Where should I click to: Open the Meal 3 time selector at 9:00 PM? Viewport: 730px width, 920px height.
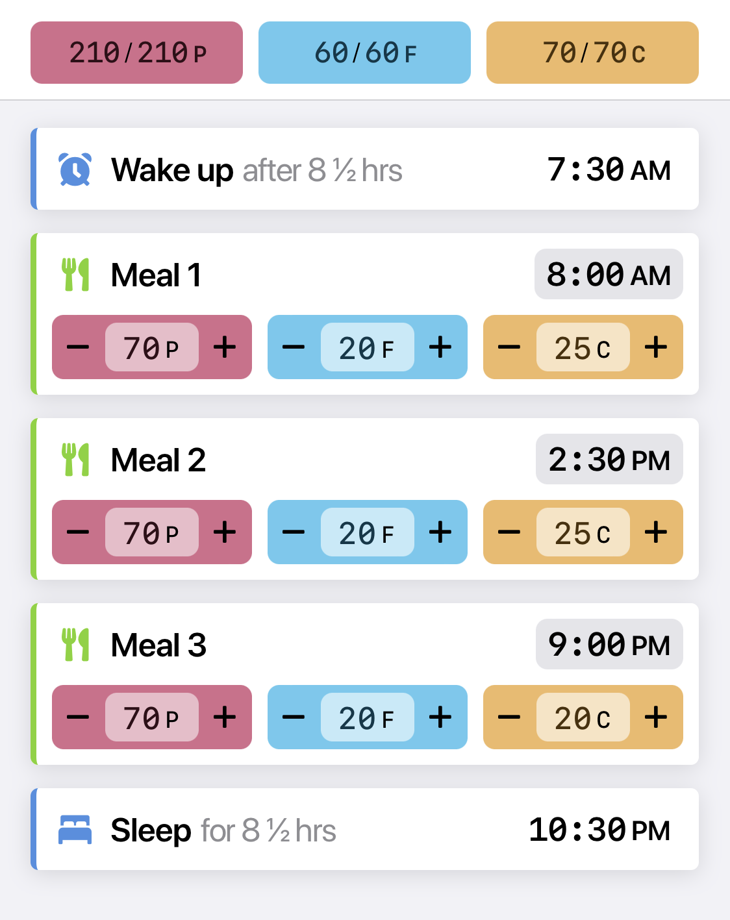pos(609,644)
